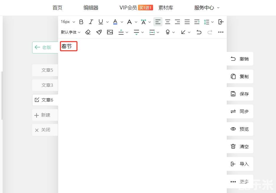Click the 春节 text in editor

pos(67,46)
